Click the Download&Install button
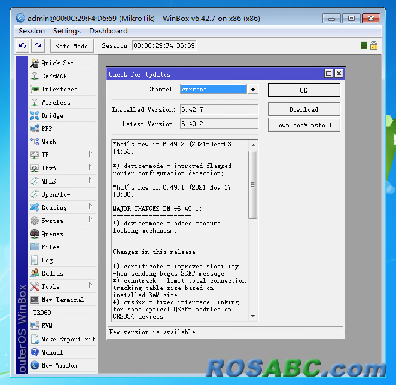Image resolution: width=396 pixels, height=385 pixels. [304, 125]
